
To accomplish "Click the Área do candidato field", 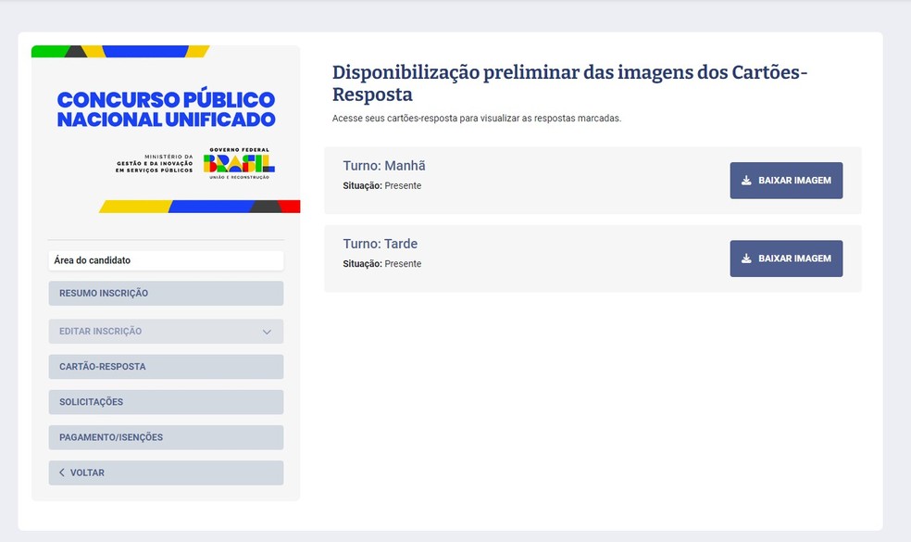I will coord(165,259).
